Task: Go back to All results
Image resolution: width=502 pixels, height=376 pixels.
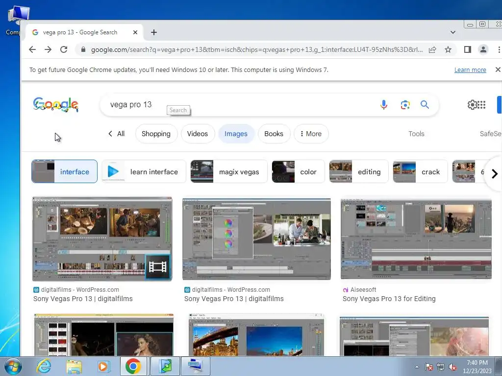Action: pos(117,134)
